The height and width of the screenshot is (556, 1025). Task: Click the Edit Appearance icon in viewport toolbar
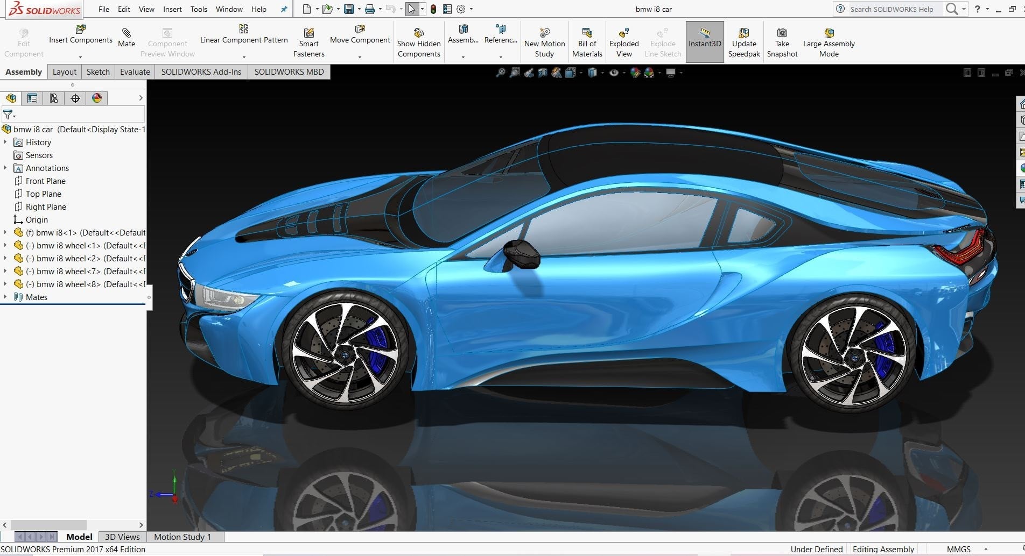point(635,73)
